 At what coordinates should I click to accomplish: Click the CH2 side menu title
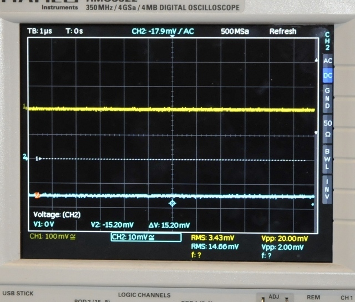[x=327, y=41]
